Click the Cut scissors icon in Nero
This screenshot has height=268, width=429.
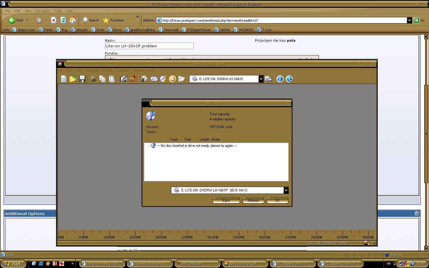tap(93, 79)
